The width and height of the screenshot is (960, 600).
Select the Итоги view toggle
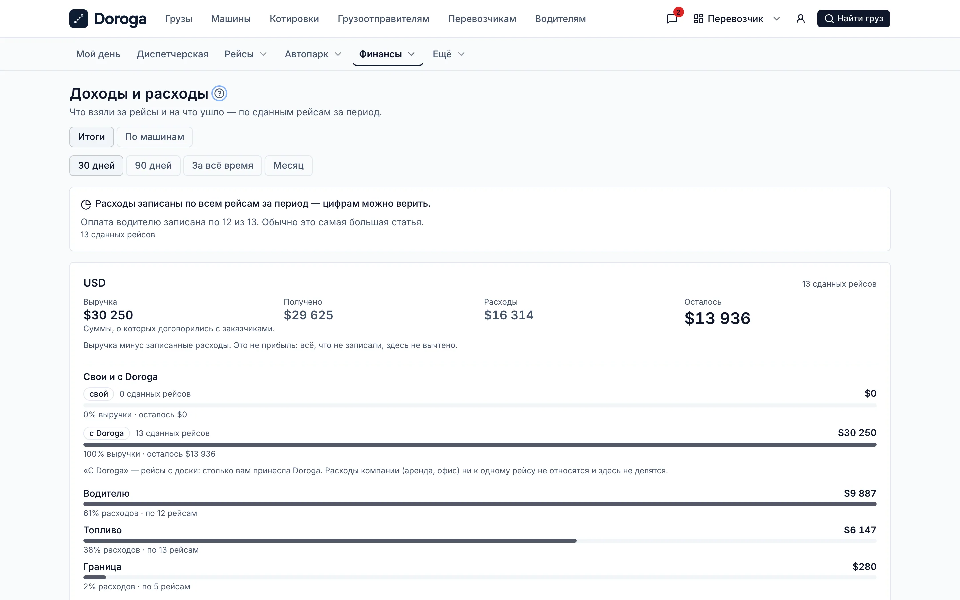(x=92, y=137)
